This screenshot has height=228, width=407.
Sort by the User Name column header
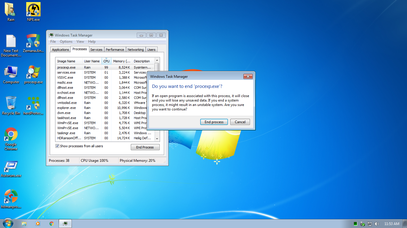[x=92, y=61]
